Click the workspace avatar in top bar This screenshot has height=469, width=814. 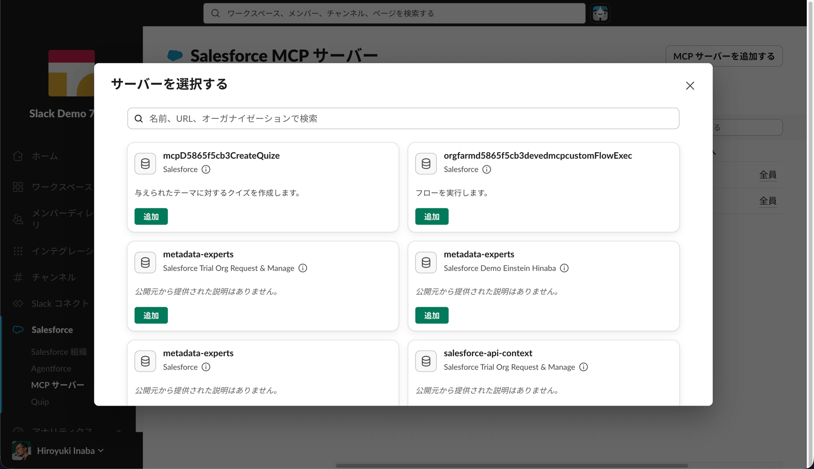[600, 13]
